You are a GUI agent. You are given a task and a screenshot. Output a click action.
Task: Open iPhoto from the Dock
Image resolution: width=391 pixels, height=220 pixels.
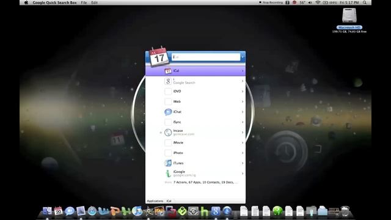159,211
